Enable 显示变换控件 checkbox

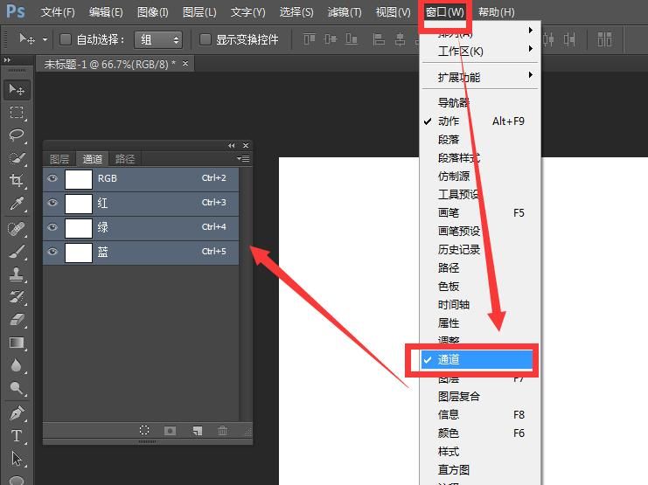point(205,39)
